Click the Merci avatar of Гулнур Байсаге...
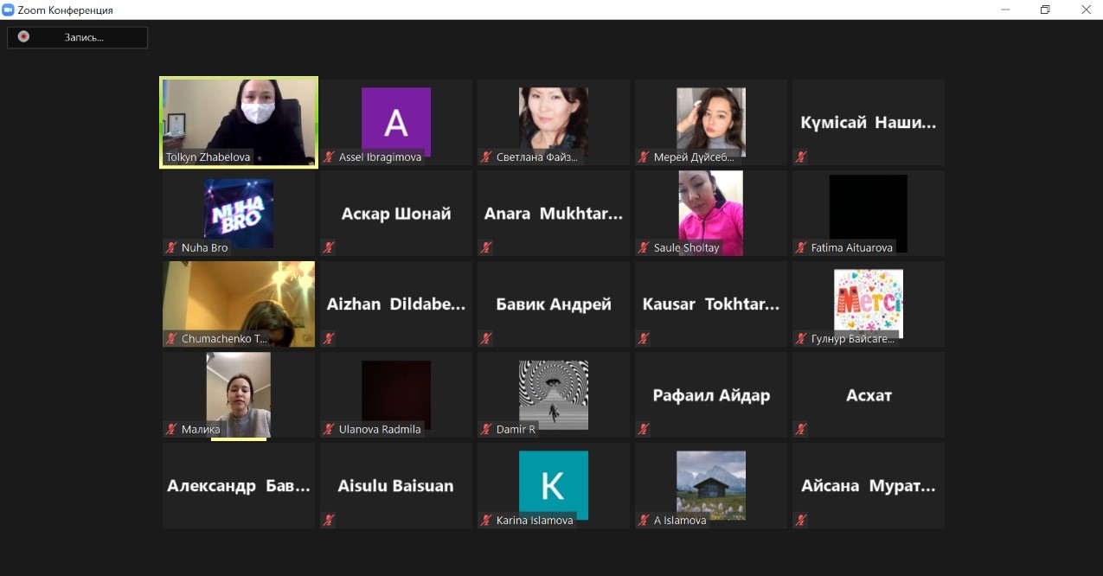 869,303
